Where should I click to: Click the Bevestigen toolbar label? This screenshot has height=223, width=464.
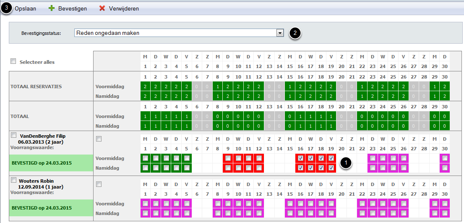pos(73,8)
